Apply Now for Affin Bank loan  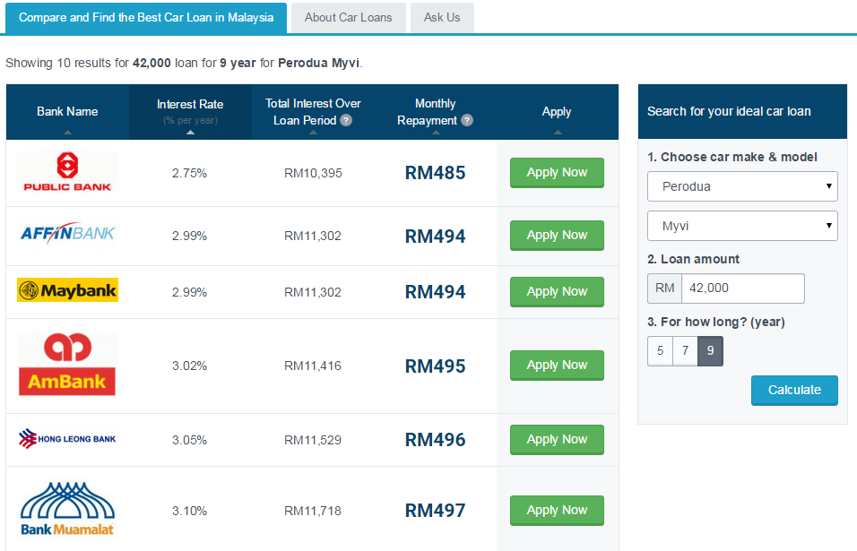[x=557, y=236]
